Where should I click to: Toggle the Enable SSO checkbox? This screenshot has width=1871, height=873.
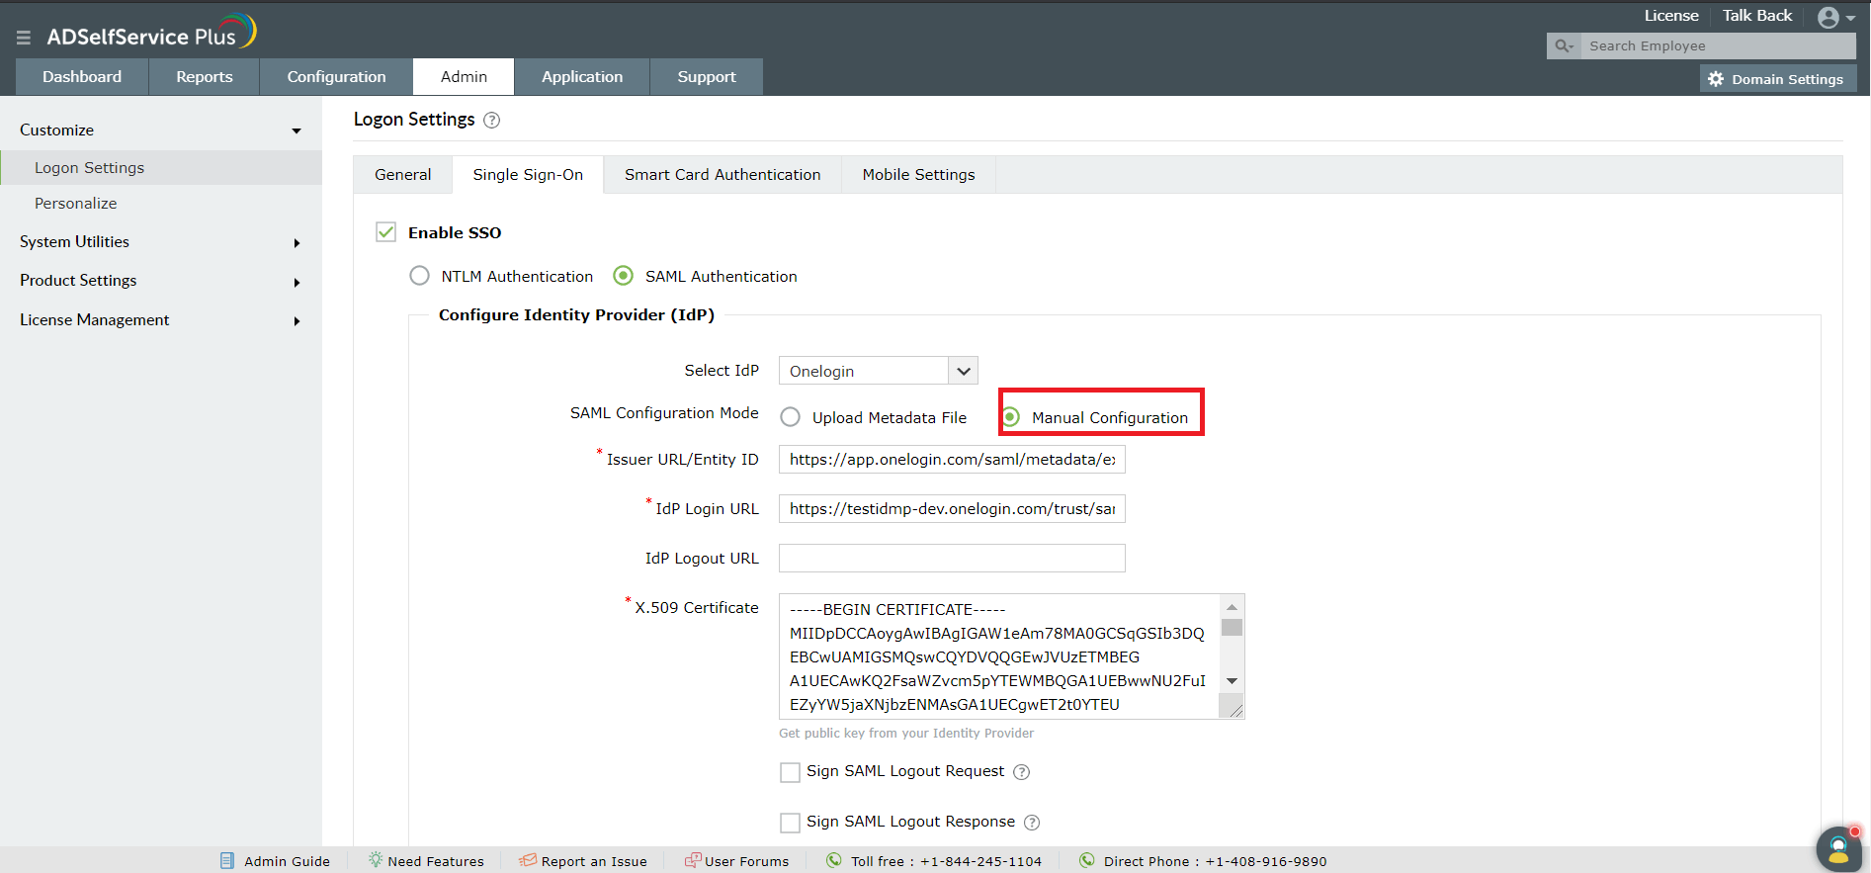pyautogui.click(x=386, y=232)
